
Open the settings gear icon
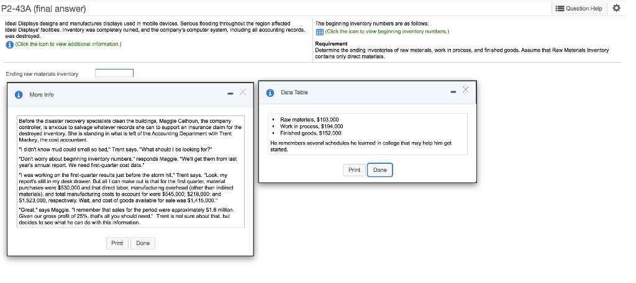617,8
